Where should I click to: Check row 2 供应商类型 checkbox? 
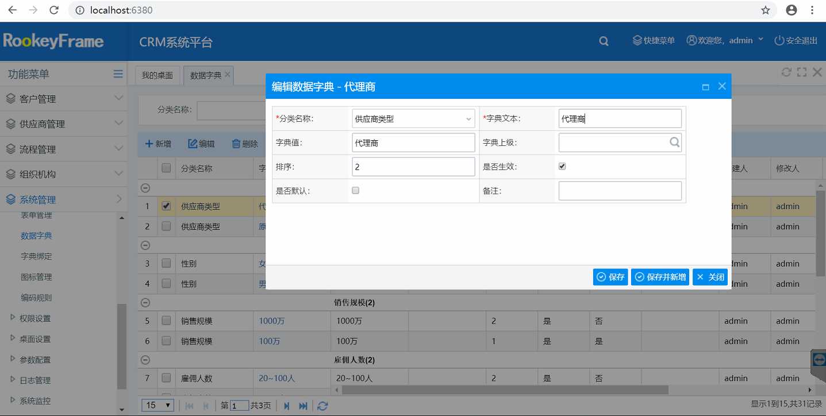click(x=166, y=226)
